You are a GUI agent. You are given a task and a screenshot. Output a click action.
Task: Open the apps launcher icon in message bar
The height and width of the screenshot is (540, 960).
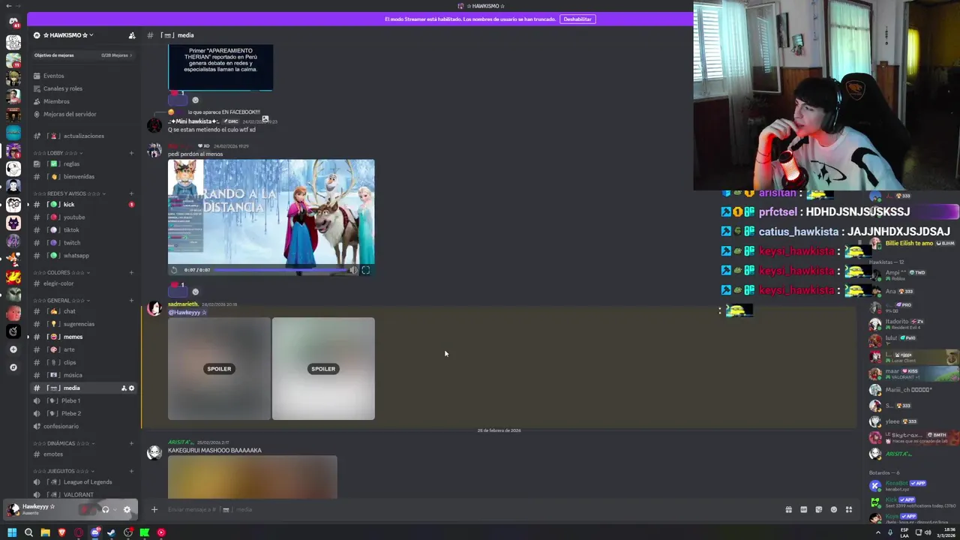849,509
